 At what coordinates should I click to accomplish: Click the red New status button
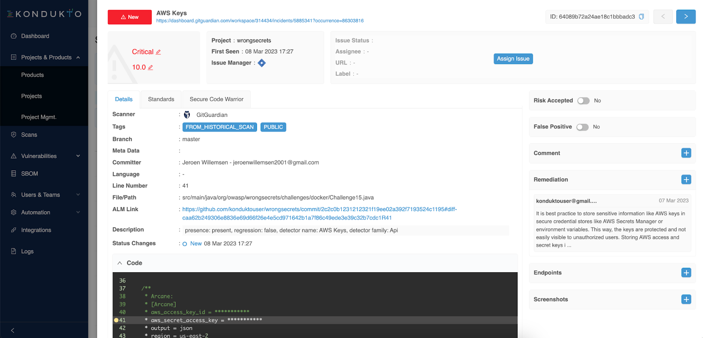click(x=130, y=17)
